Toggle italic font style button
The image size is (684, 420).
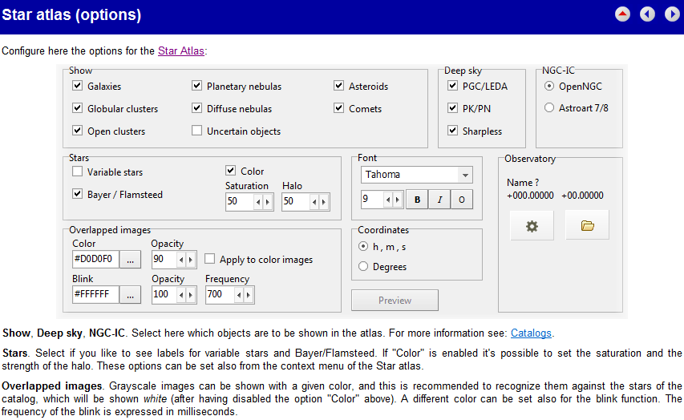click(439, 200)
